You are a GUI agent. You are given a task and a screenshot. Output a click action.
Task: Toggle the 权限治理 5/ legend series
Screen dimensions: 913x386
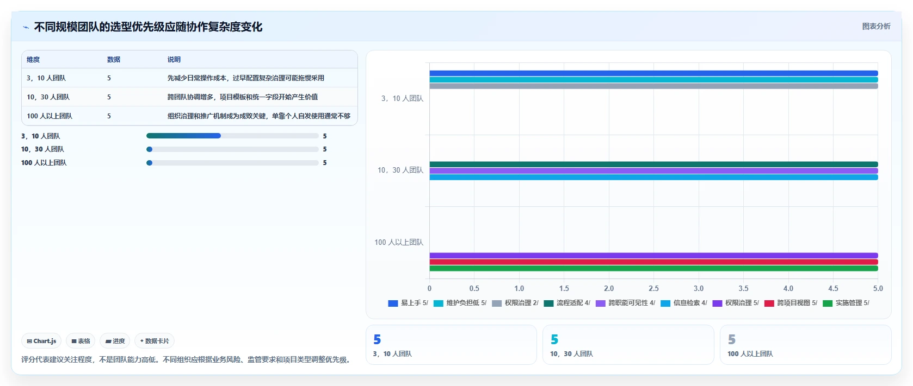736,303
